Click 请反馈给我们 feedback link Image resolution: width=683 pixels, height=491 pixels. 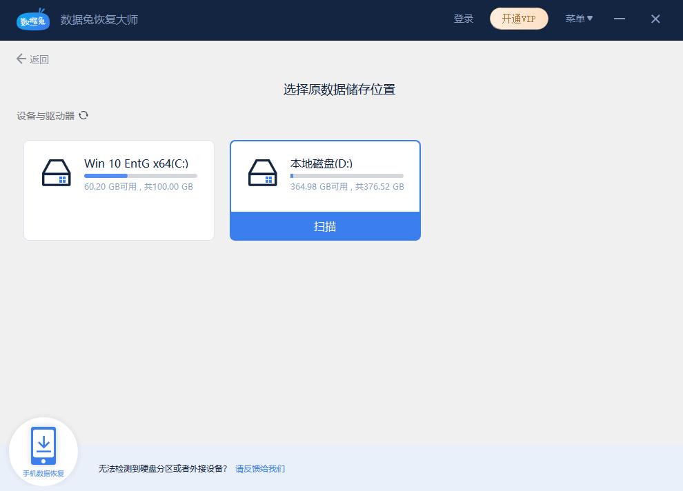pos(259,468)
